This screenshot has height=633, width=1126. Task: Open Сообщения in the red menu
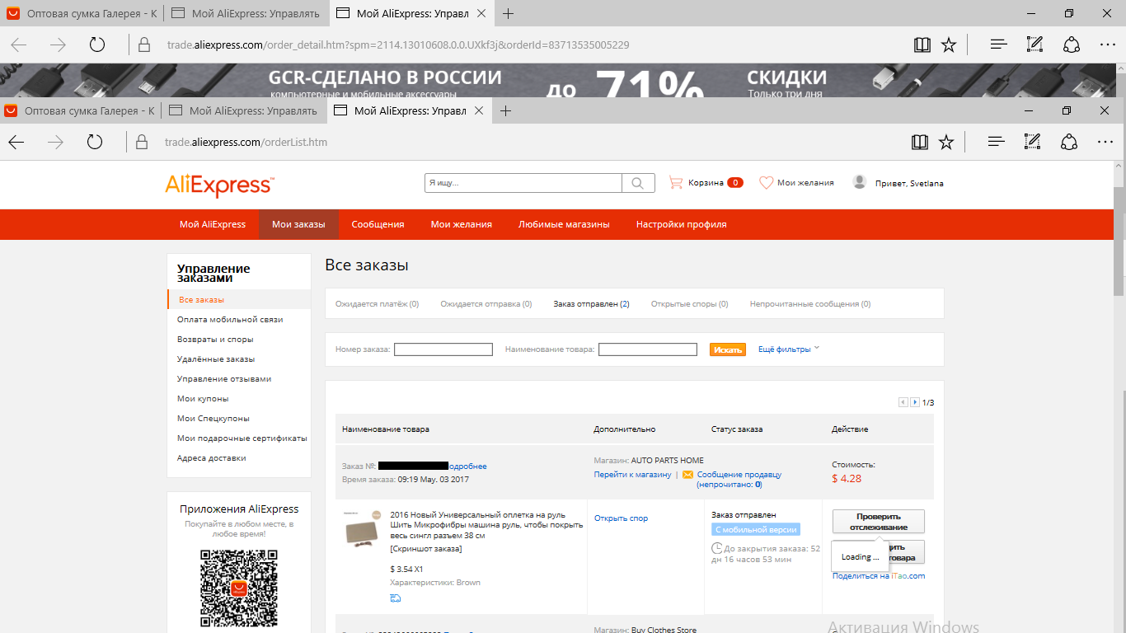click(378, 224)
